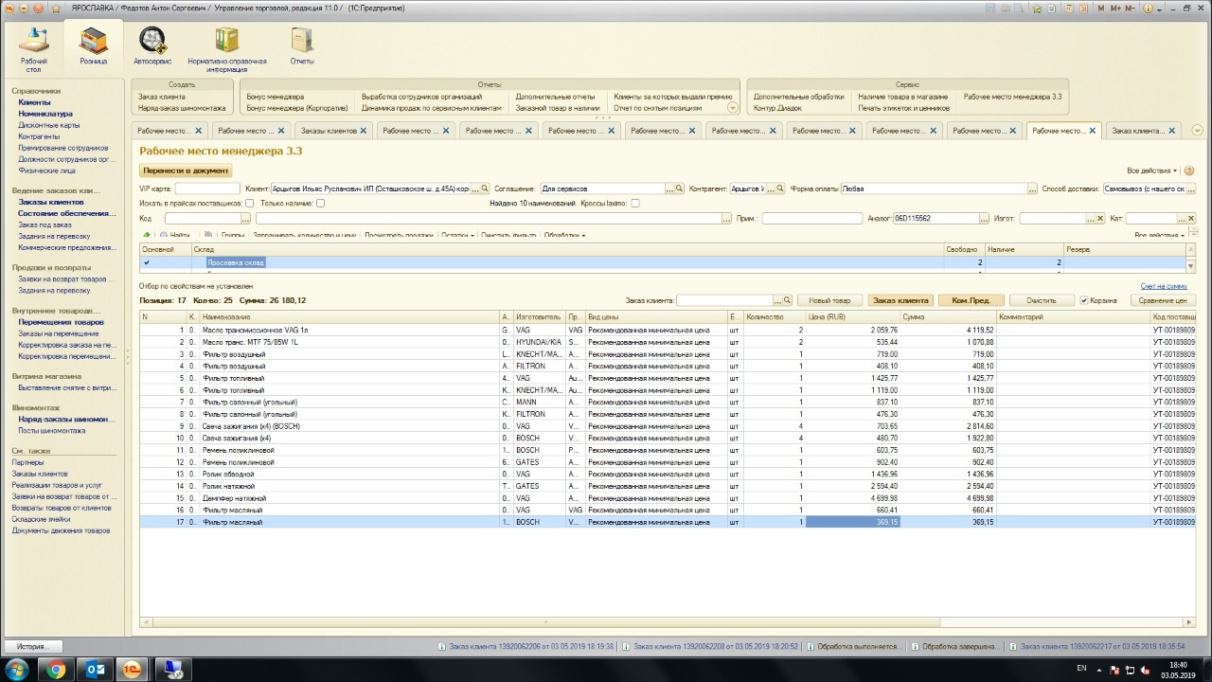
Task: Switch to the Заказы клиентов tab
Action: pos(329,131)
